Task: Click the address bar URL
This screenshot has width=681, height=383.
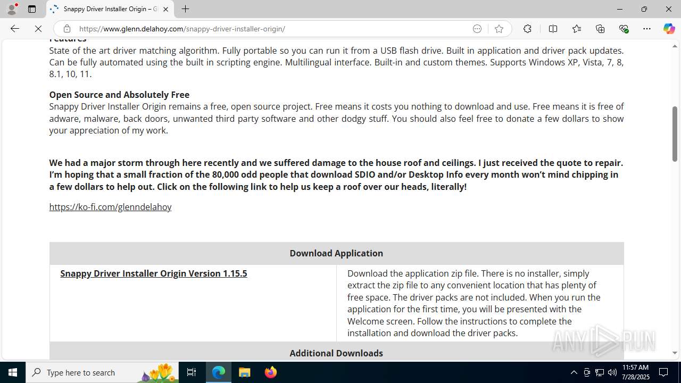Action: point(182,29)
